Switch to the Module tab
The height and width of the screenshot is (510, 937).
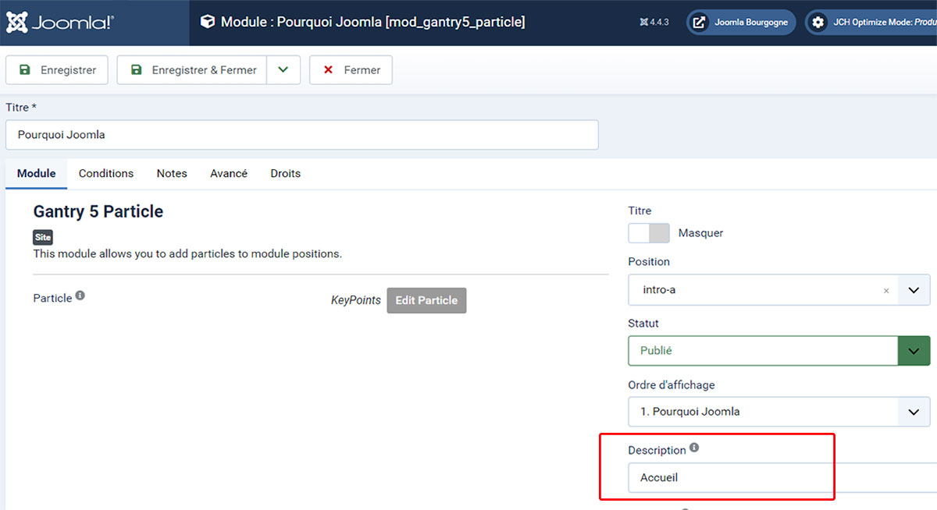click(x=37, y=173)
